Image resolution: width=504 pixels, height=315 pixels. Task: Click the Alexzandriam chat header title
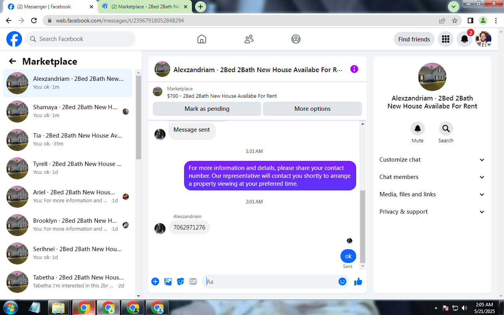[x=258, y=70]
